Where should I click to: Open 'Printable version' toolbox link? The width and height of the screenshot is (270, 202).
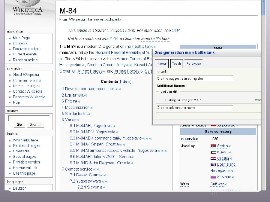[26, 162]
